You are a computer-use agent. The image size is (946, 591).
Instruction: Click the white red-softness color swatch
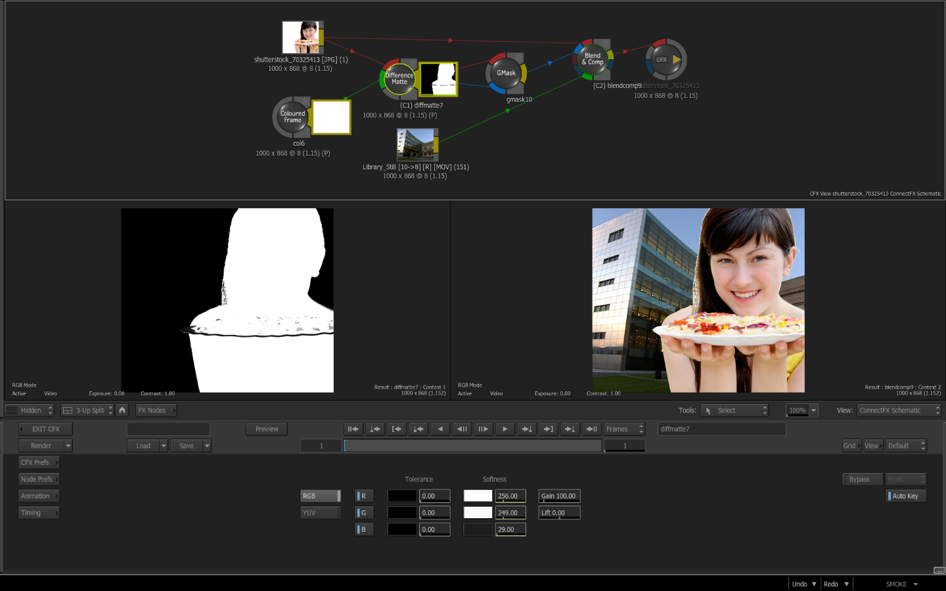pyautogui.click(x=478, y=496)
